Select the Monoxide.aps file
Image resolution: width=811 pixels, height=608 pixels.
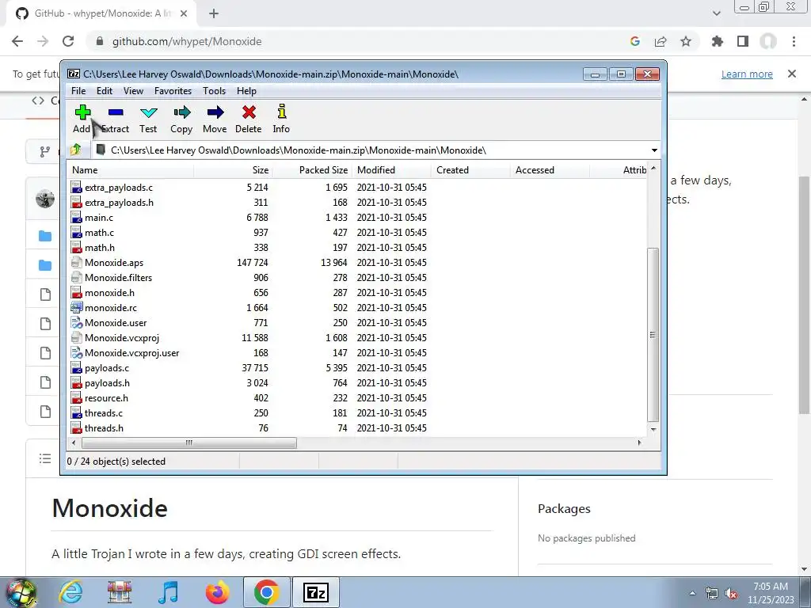pyautogui.click(x=114, y=263)
